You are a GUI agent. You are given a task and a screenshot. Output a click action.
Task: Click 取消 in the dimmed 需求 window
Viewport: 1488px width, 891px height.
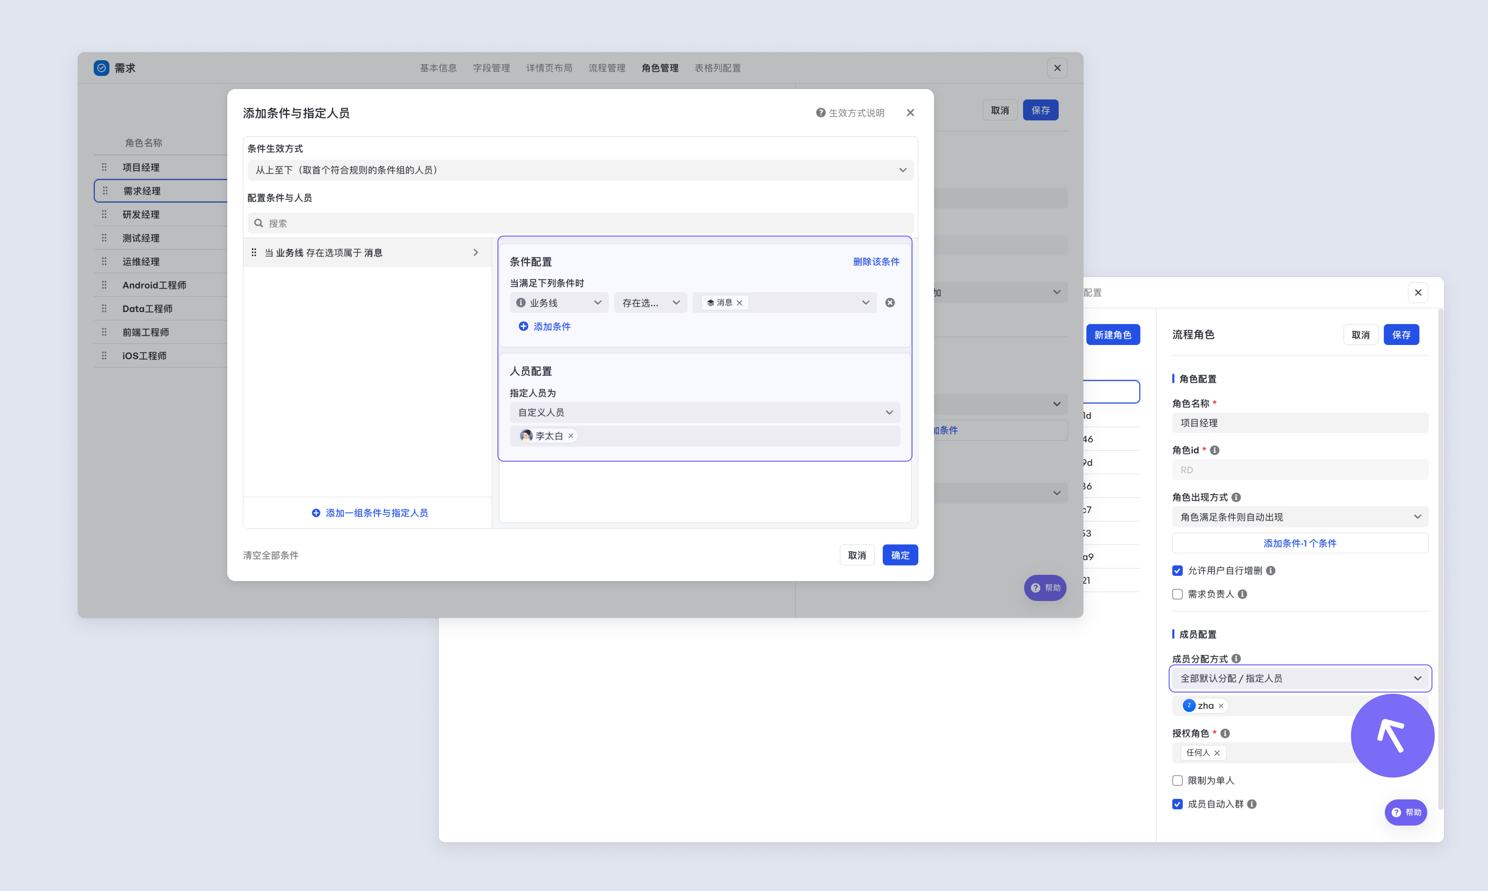tap(1000, 110)
